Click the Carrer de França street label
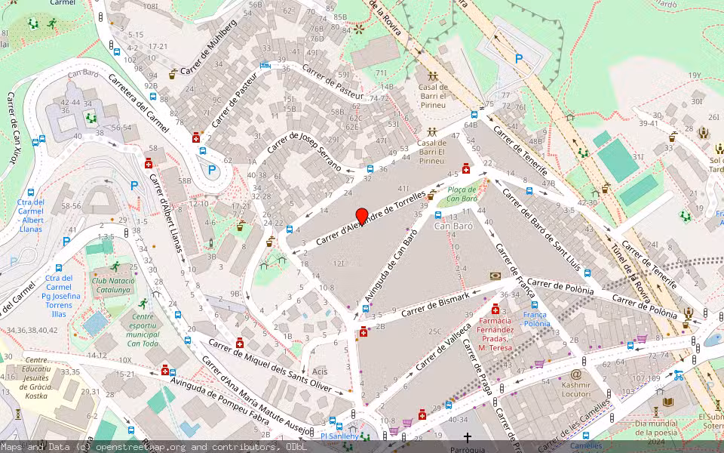The image size is (724, 453). point(515,270)
